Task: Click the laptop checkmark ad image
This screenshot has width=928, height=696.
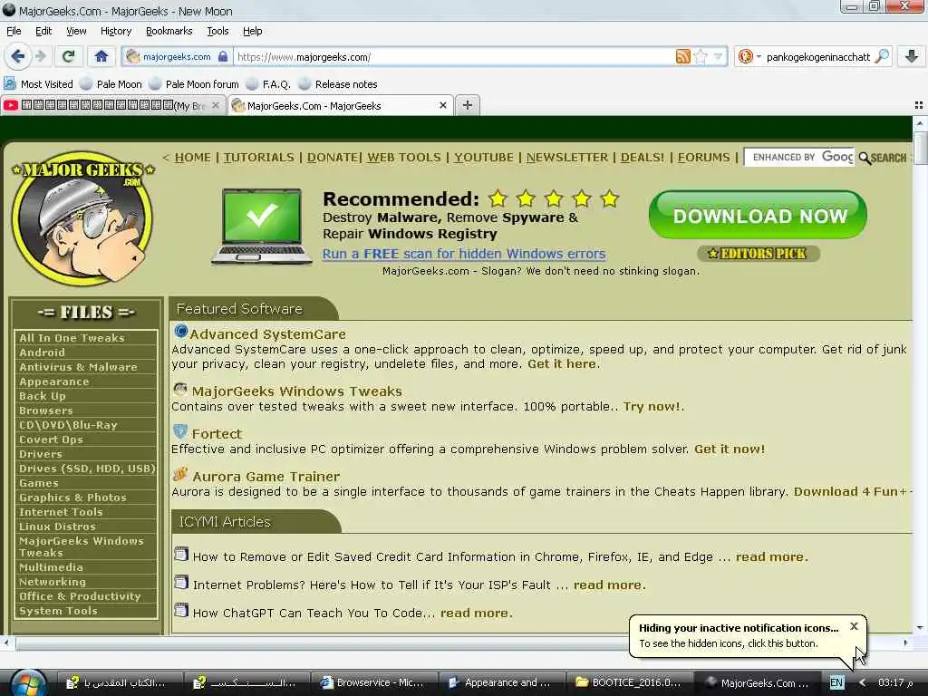Action: (262, 226)
